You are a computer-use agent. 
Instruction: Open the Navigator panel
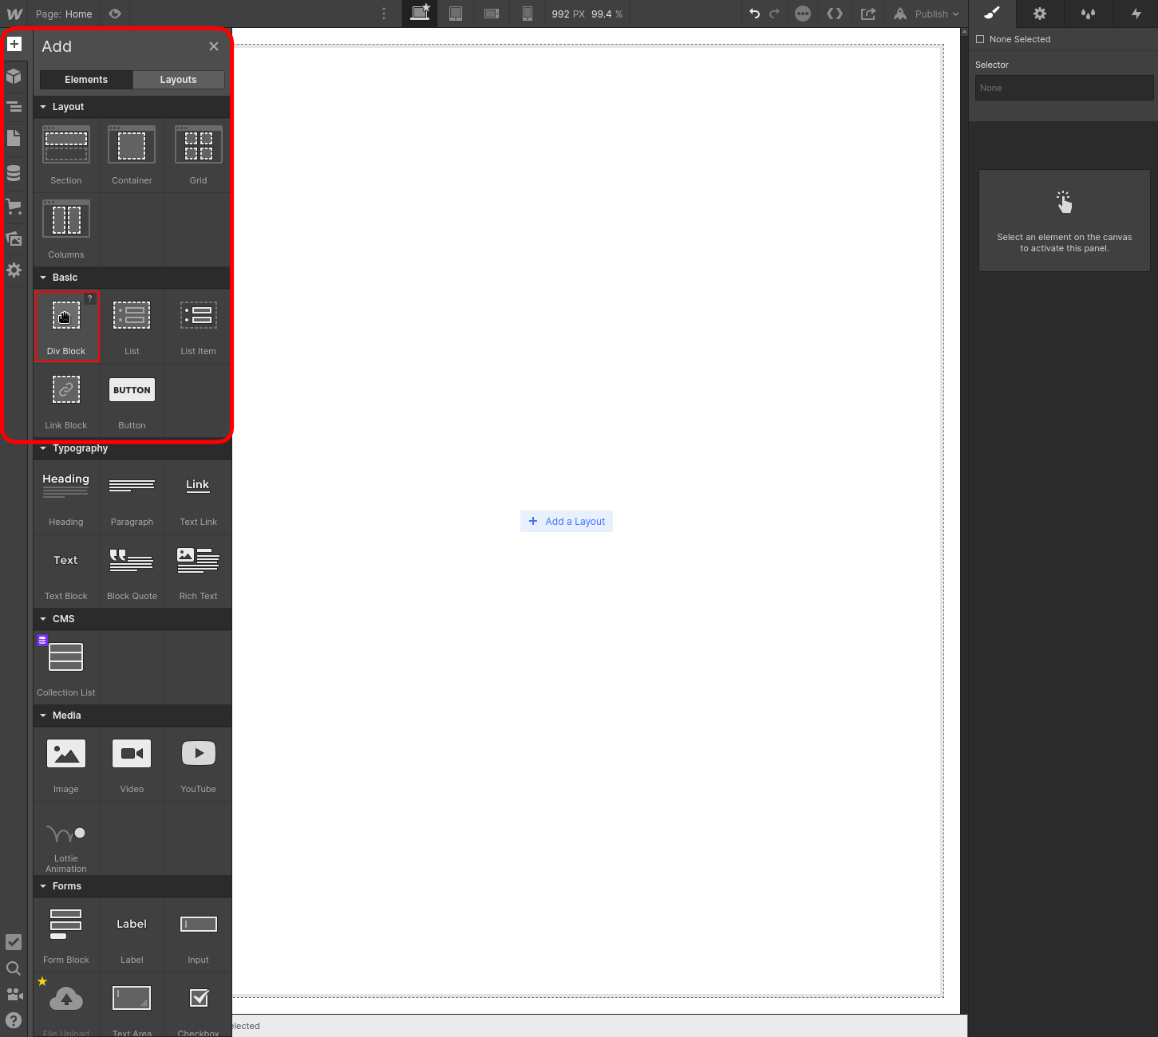coord(14,106)
